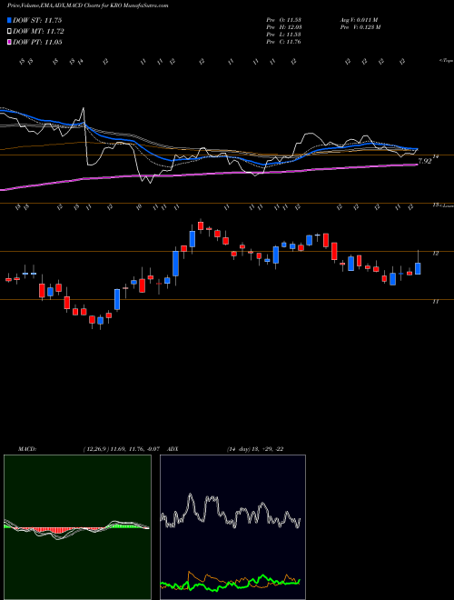Image resolution: width=454 pixels, height=600 pixels.
Task: Click the '14' EMA axis label
Action: click(x=436, y=156)
